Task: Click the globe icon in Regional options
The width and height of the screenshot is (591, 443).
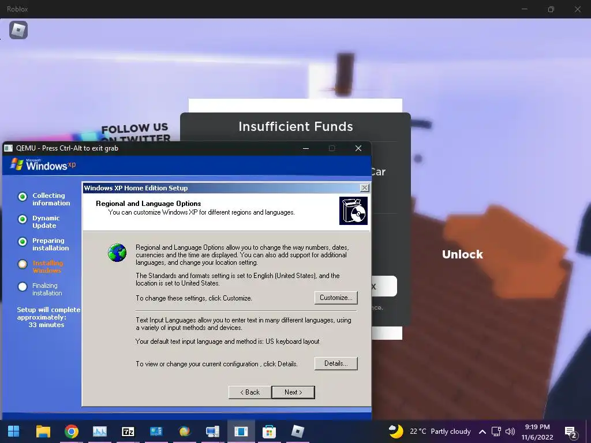Action: pos(117,253)
